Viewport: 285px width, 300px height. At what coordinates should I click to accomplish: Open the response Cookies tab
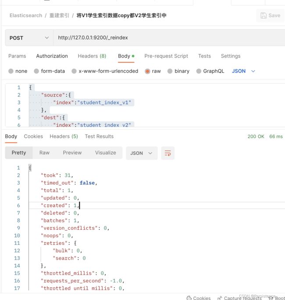pyautogui.click(x=33, y=136)
